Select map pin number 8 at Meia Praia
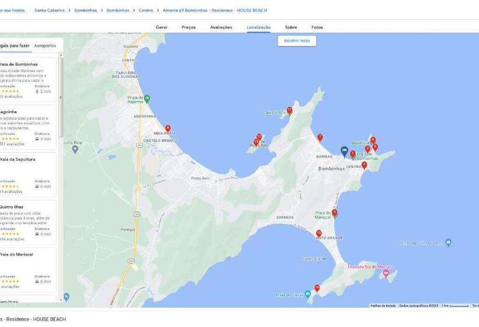 [x=168, y=128]
